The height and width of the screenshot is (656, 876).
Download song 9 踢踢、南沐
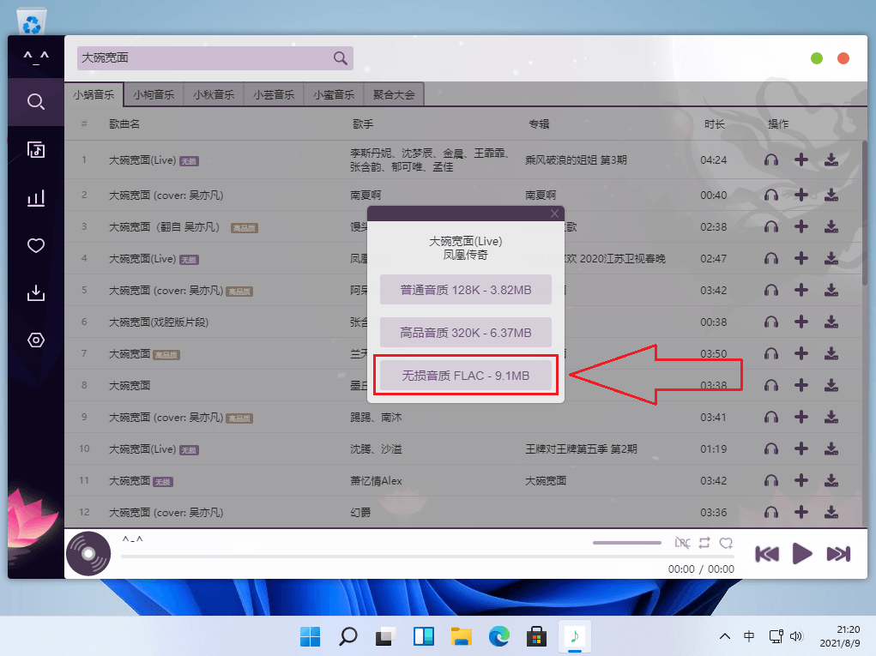click(831, 417)
